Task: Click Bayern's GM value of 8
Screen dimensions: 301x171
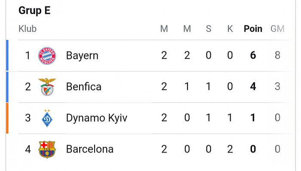Action: click(277, 55)
